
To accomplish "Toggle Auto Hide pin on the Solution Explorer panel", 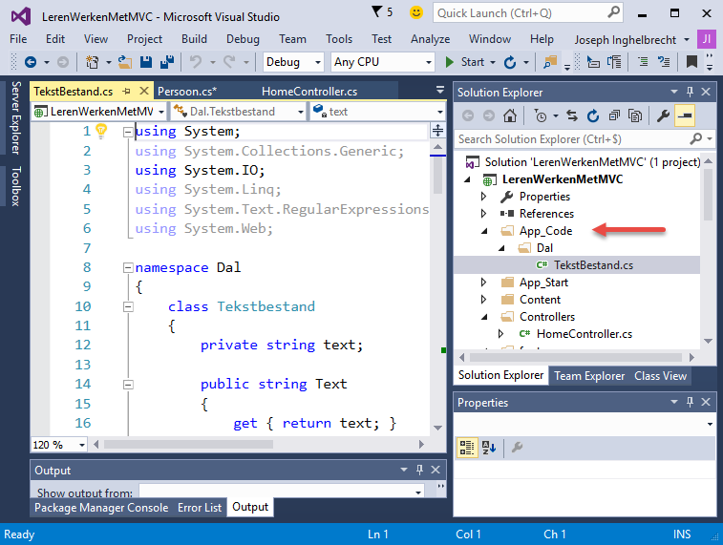I will point(690,92).
